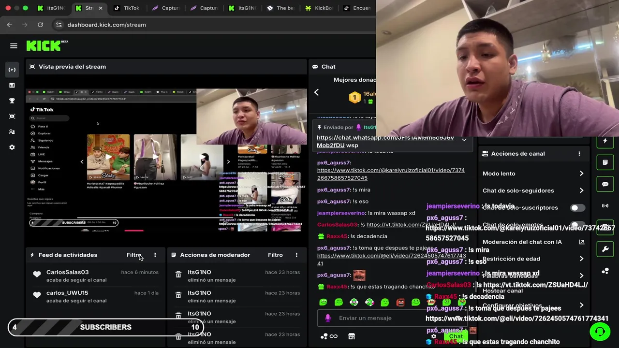
Task: Click the trash icon of second ItsG1NO moderator action
Action: 178,296
